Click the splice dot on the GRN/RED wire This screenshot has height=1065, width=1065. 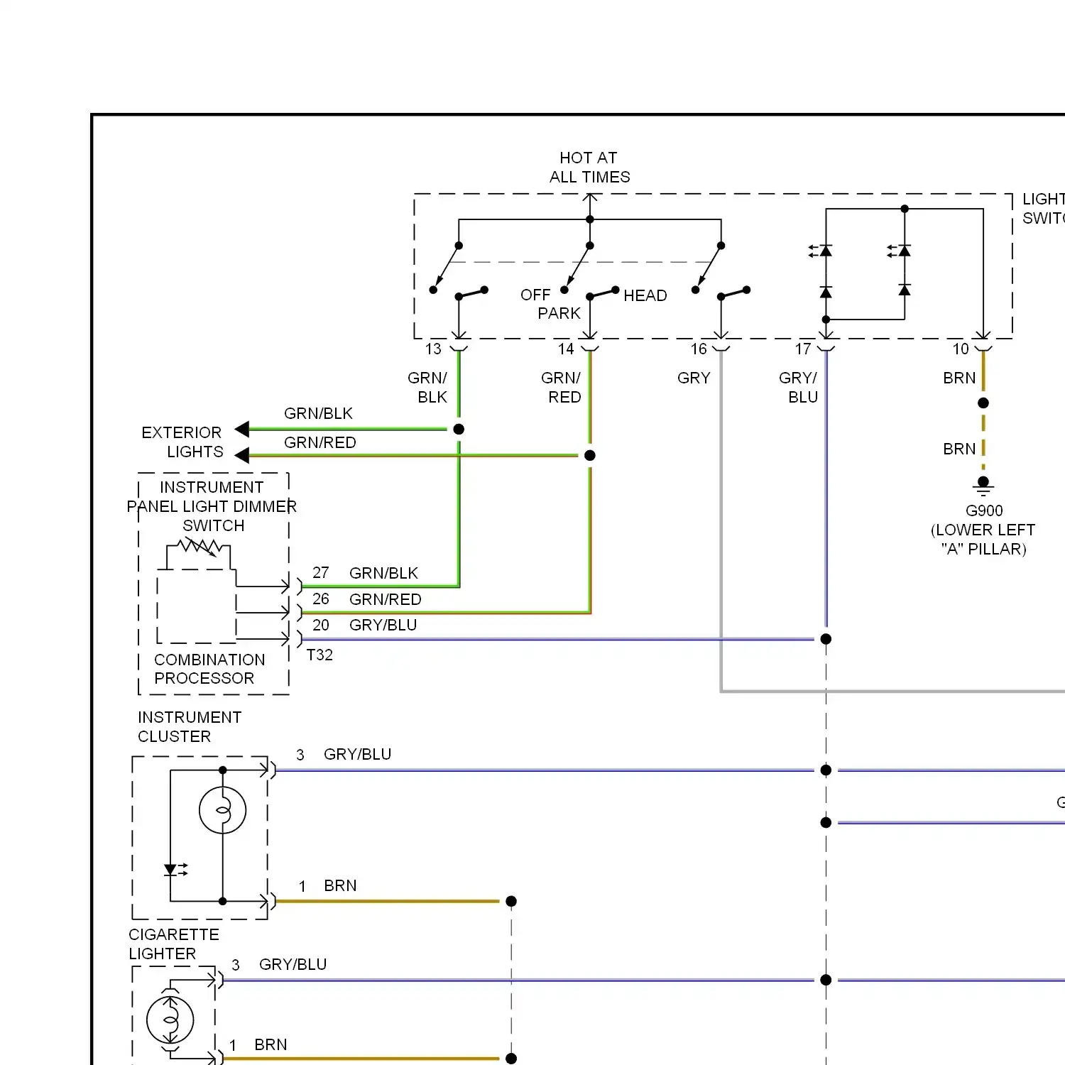(590, 455)
